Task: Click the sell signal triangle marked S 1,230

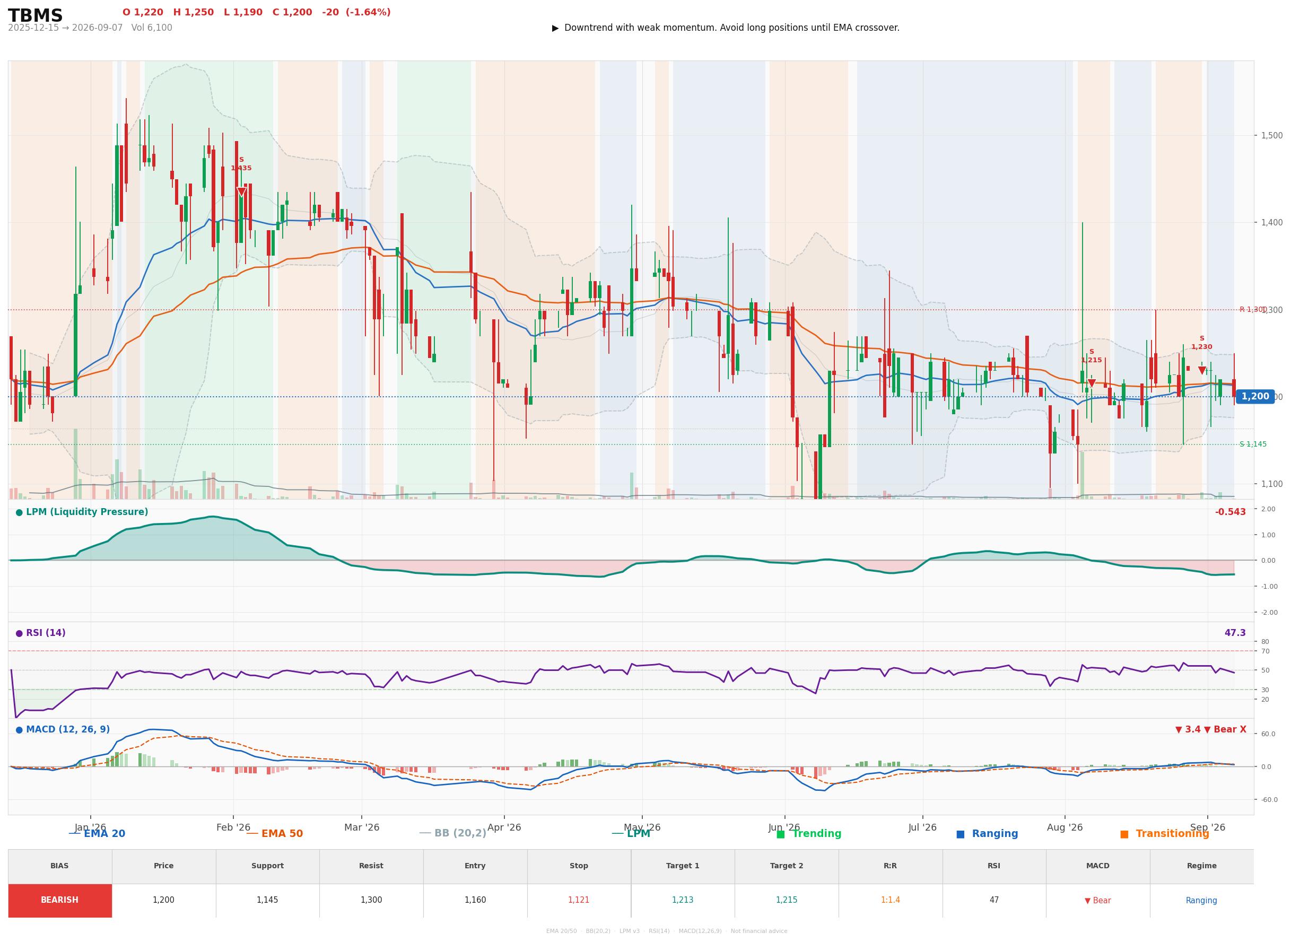Action: click(1202, 371)
